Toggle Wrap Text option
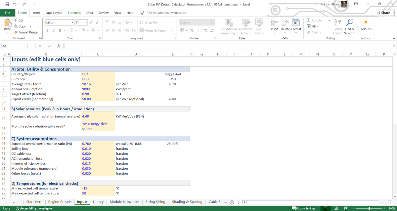Screen dimensions: 397x211 149,22
